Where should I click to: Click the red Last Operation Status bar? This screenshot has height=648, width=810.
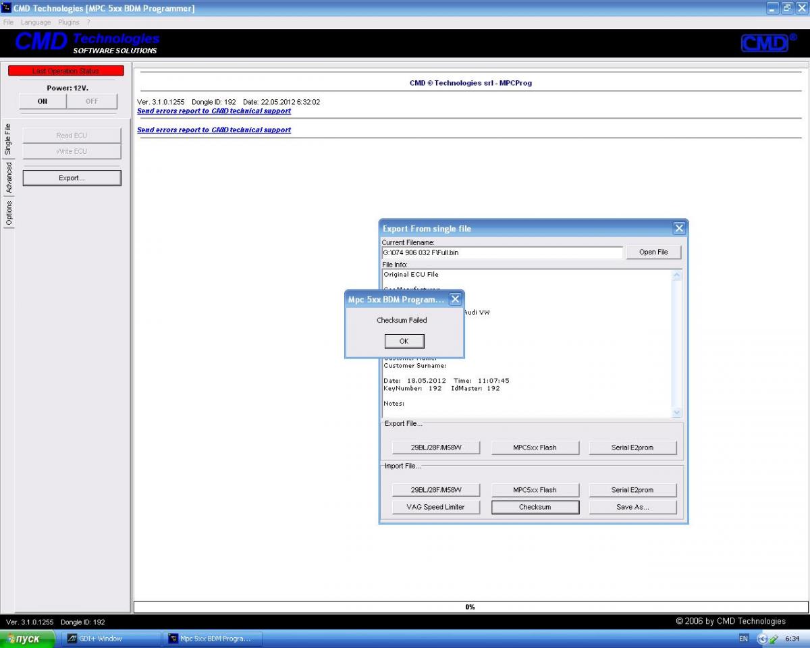66,71
